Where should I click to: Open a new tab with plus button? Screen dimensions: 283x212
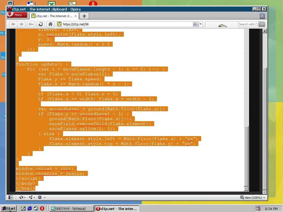(84, 16)
